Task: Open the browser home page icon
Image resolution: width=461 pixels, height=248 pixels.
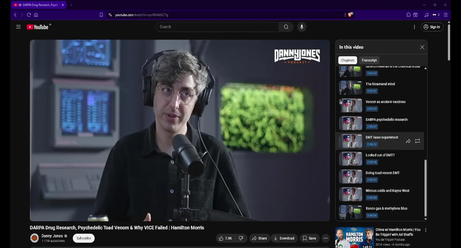Action: point(36,15)
